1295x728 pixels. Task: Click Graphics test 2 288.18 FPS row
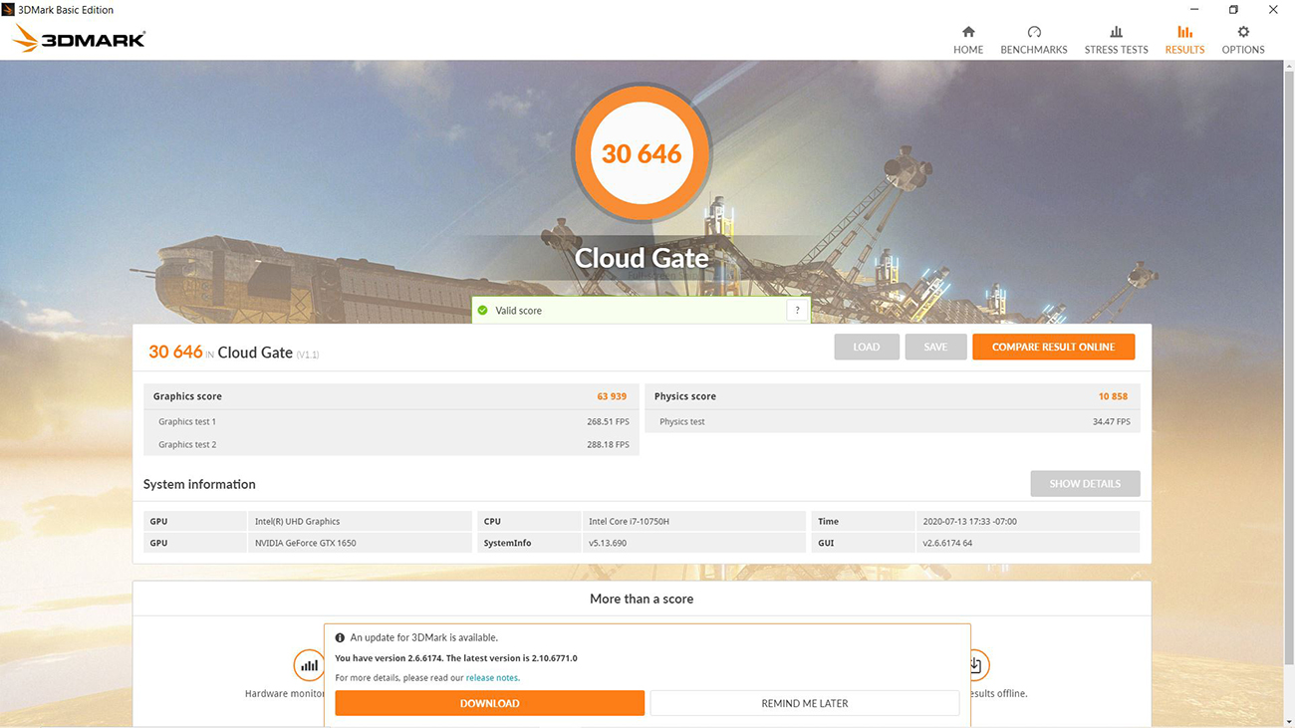pyautogui.click(x=391, y=444)
